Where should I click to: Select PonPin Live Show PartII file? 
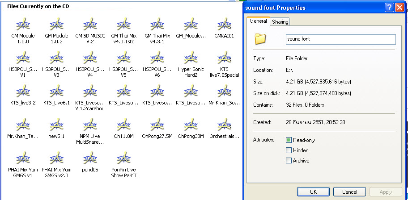click(x=123, y=165)
